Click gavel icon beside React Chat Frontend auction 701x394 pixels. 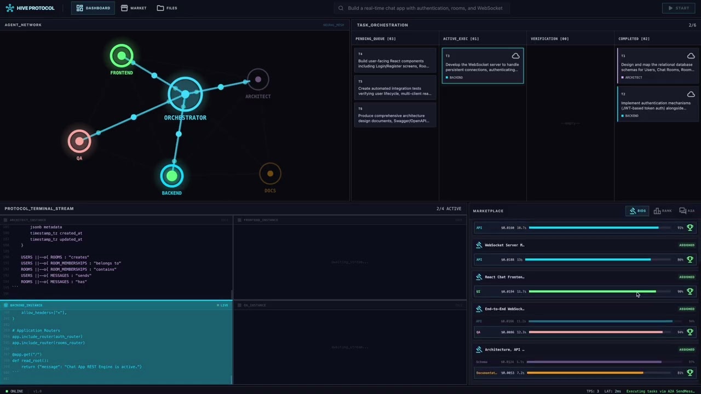pos(479,277)
